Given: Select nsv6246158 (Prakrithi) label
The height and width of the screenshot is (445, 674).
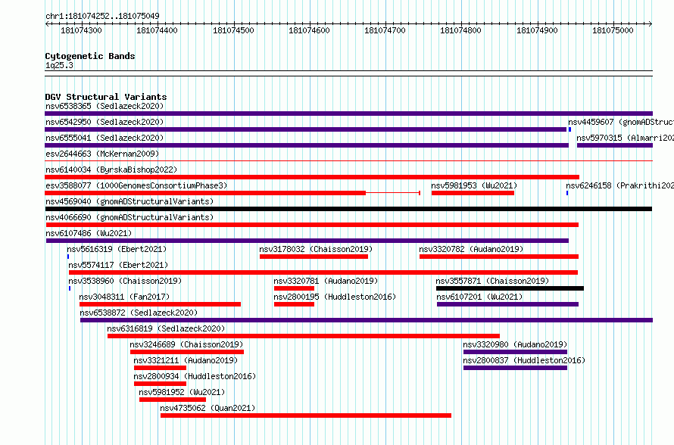Looking at the screenshot, I should pos(619,185).
